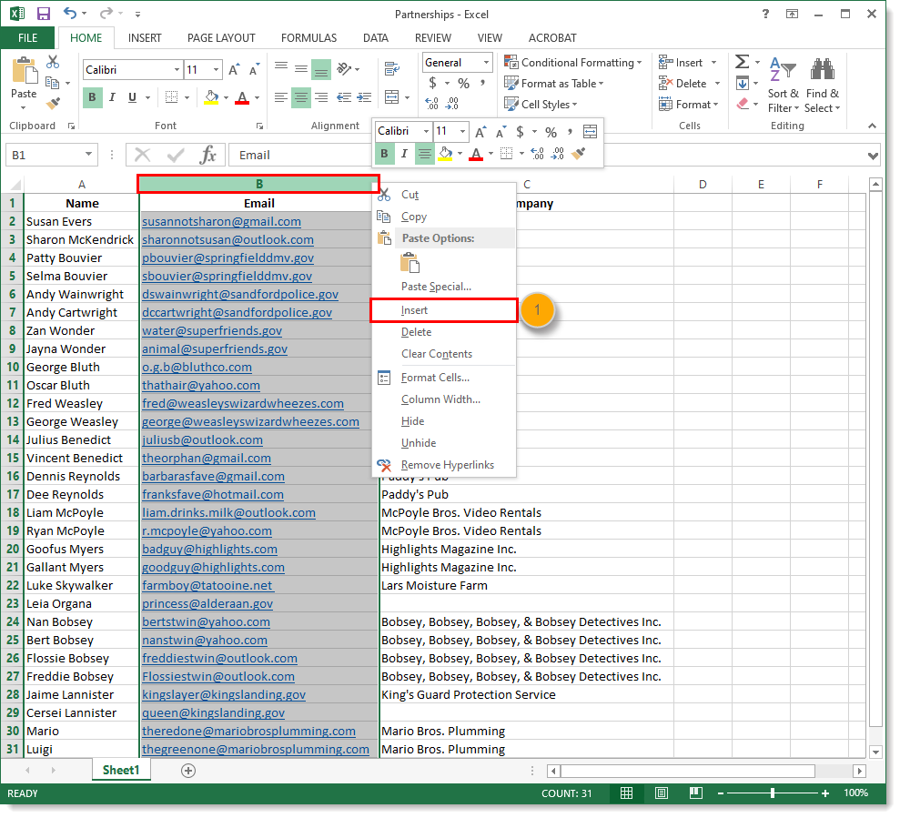Screen dimensions: 900x818
Task: Click the Increase Indent icon in ribbon
Action: tap(364, 97)
